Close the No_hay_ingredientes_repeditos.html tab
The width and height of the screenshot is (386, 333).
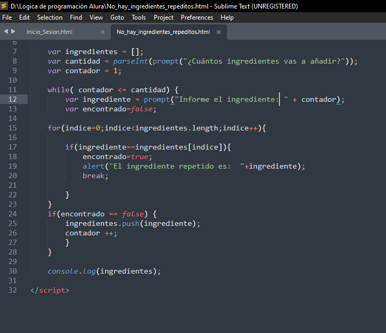(x=218, y=32)
